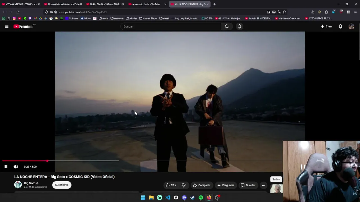Open the YouTube hamburger guide menu
360x202 pixels.
[7, 26]
